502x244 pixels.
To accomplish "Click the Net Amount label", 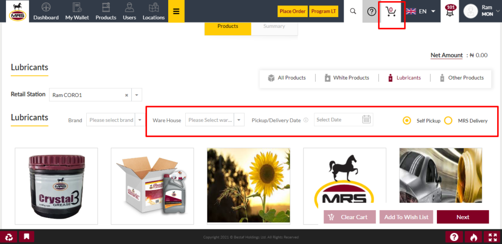I will coord(447,55).
